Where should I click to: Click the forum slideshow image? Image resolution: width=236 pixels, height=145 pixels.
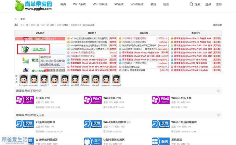pos(40,54)
